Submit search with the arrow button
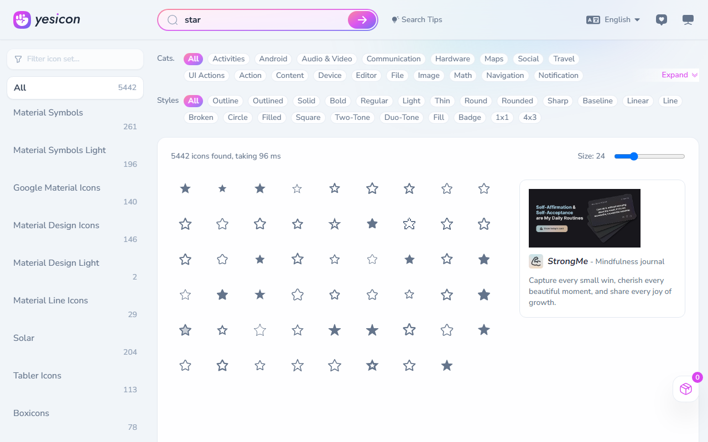Viewport: 708px width, 442px height. click(x=362, y=20)
